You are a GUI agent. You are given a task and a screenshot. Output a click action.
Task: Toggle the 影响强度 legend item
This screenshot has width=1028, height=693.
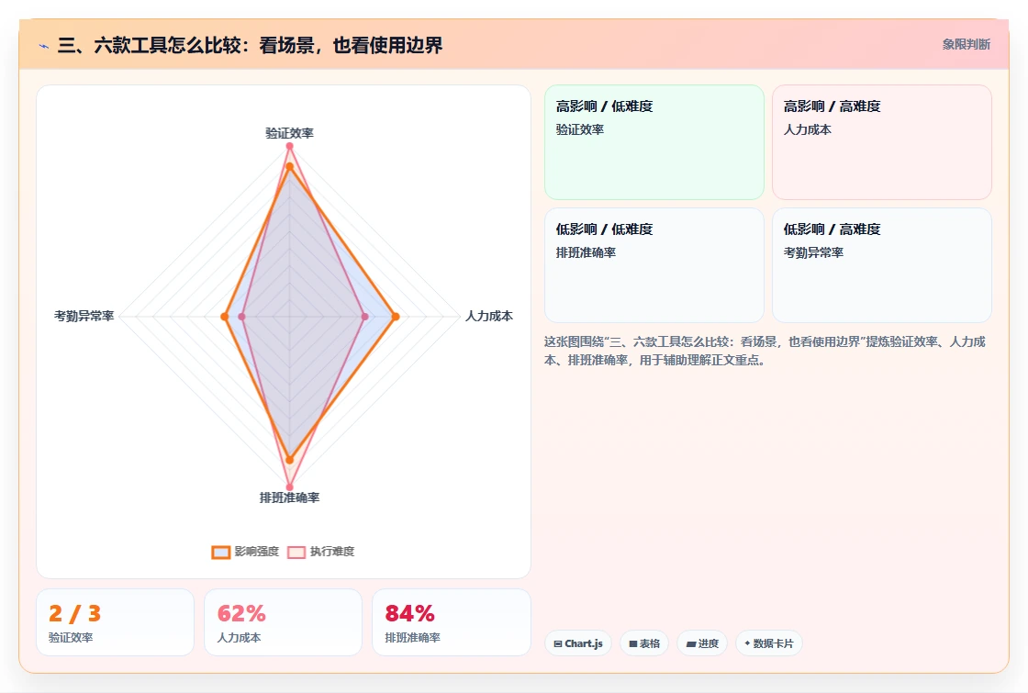pos(245,552)
